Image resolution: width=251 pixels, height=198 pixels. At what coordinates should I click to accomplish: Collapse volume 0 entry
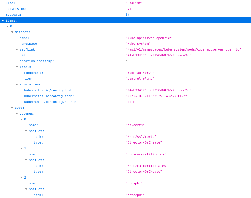click(22, 119)
